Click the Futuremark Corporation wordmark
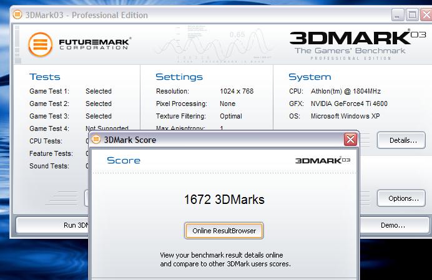432x280 pixels. [95, 44]
